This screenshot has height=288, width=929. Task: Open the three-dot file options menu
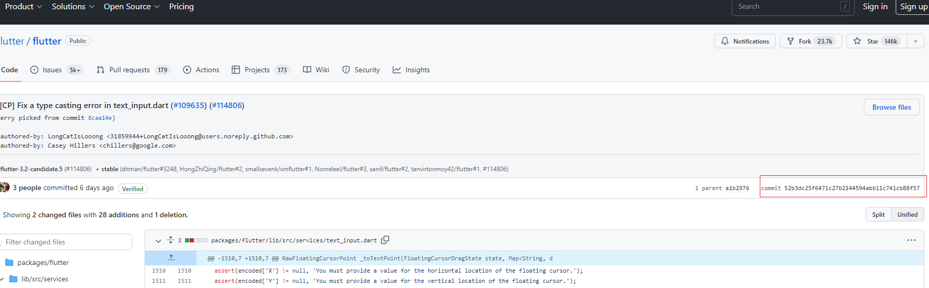911,240
